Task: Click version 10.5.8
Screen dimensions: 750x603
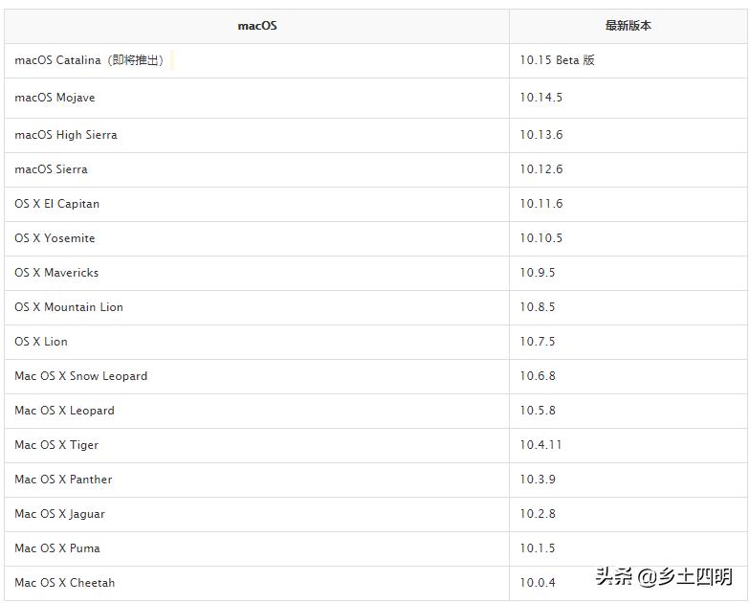Action: pyautogui.click(x=538, y=411)
